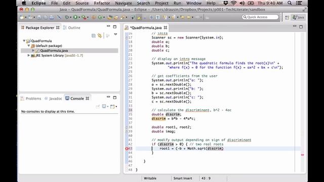Open the Navigate menu
Image resolution: width=324 pixels, height=182 pixels.
(x=124, y=3)
